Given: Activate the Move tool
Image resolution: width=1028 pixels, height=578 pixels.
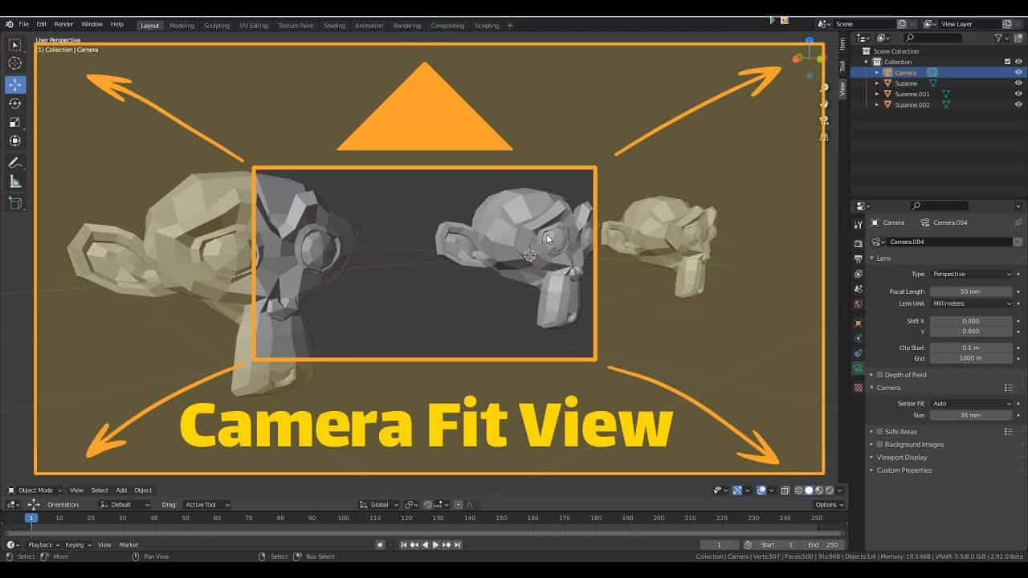Looking at the screenshot, I should (x=15, y=84).
